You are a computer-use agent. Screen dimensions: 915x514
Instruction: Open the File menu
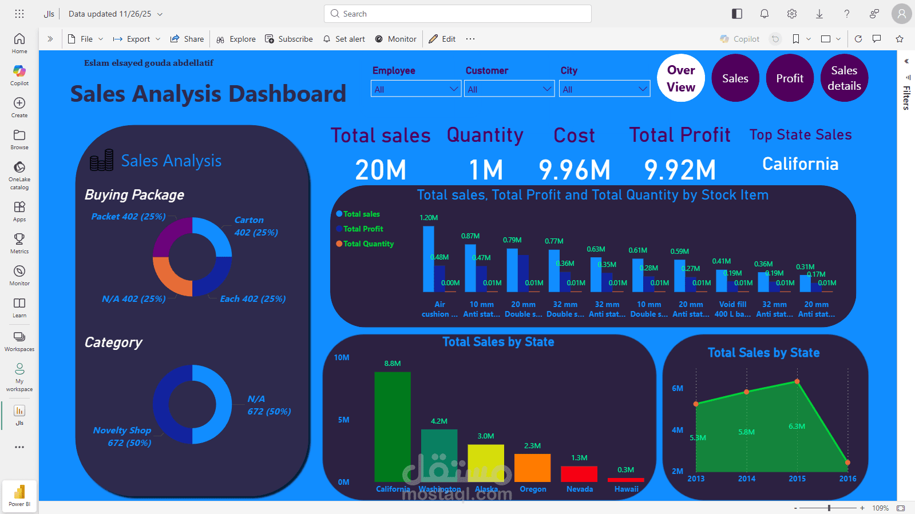pos(86,39)
